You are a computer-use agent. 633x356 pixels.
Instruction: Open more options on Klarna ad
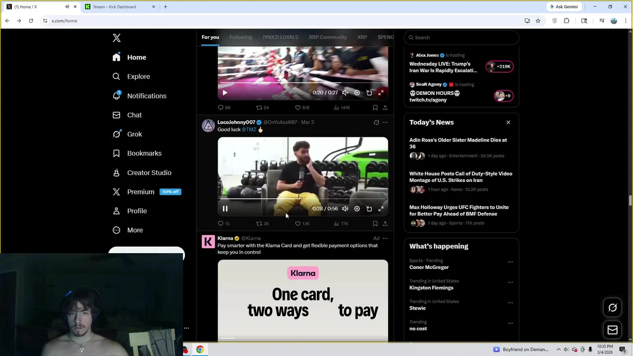385,238
